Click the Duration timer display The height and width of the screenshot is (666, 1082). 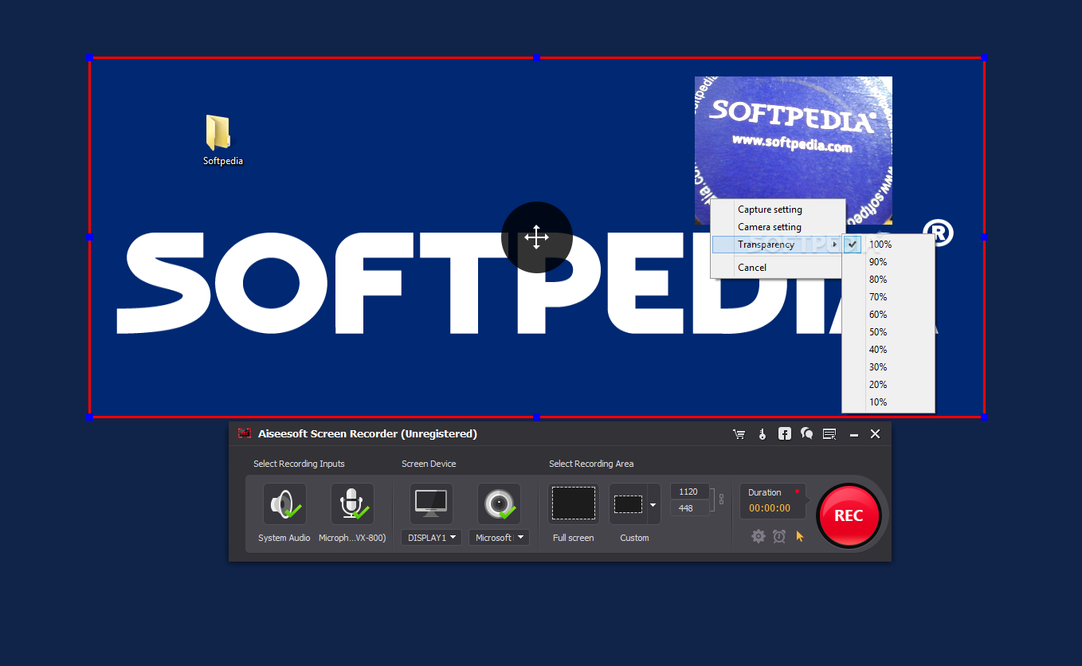772,501
